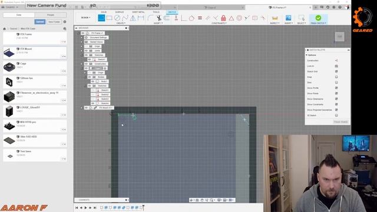Image resolution: width=377 pixels, height=212 pixels.
Task: Toggle Slice checkbox in Sketch Palette
Action: pyautogui.click(x=336, y=82)
